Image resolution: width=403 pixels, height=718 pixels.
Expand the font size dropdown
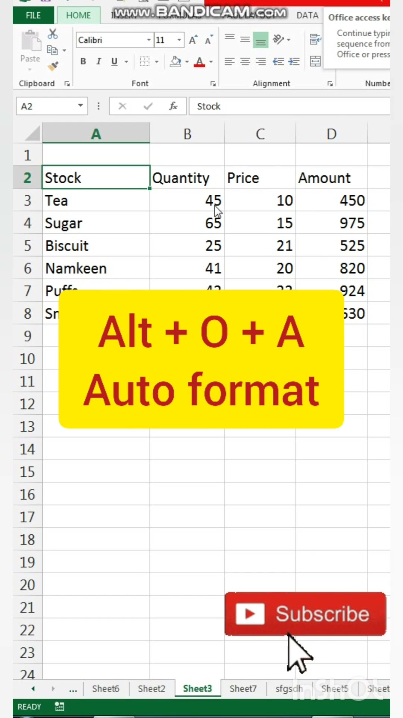(x=179, y=40)
